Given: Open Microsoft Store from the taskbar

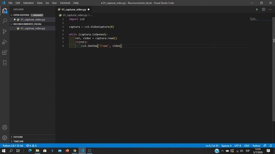Looking at the screenshot, I should pyautogui.click(x=45, y=151).
